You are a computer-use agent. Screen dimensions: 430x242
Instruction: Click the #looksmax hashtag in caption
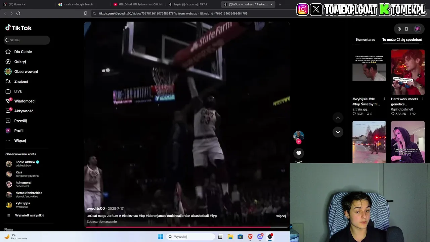130,216
